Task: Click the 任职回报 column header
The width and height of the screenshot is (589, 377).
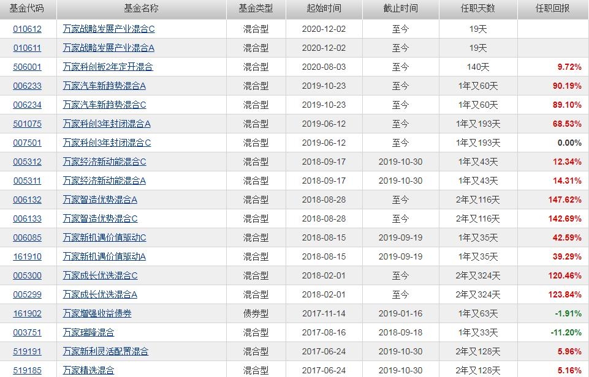Action: tap(552, 9)
